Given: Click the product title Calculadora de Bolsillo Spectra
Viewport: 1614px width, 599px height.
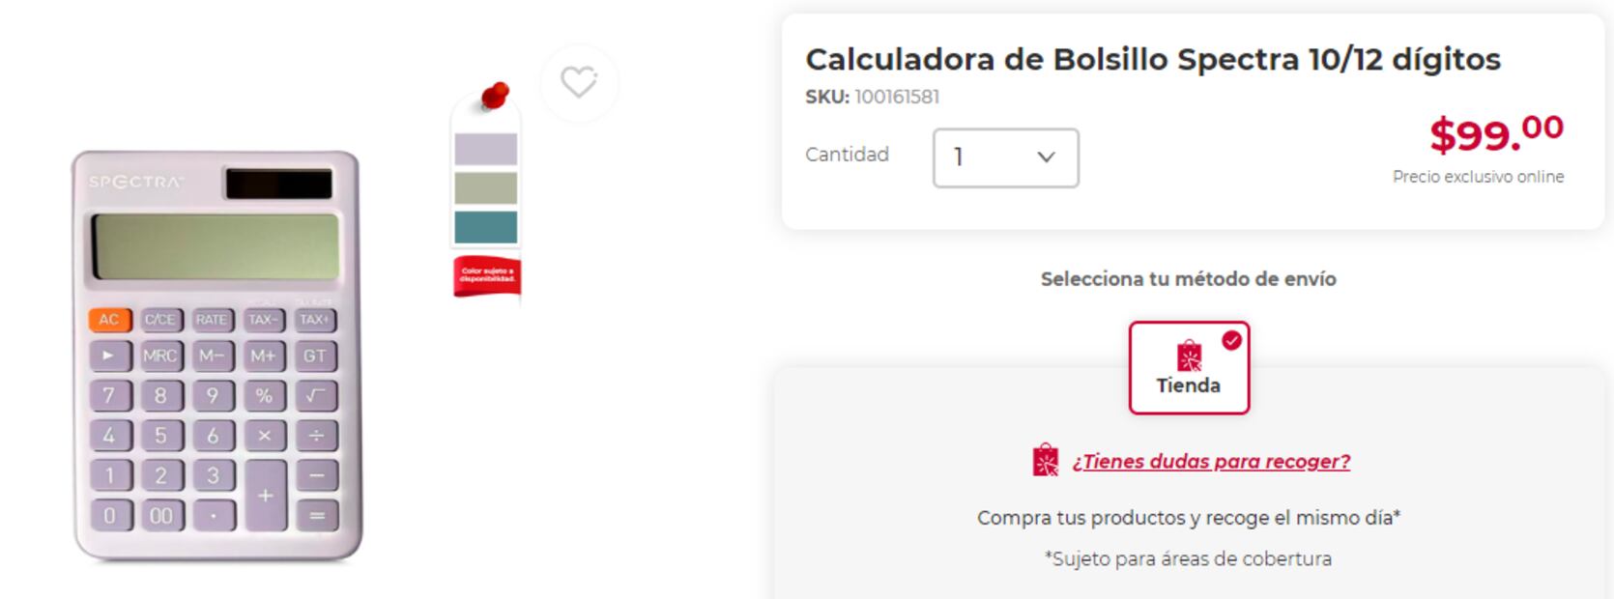Looking at the screenshot, I should click(x=1152, y=59).
